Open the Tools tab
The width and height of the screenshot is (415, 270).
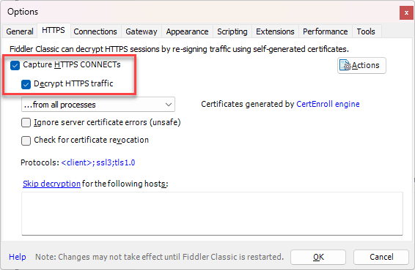click(x=366, y=31)
